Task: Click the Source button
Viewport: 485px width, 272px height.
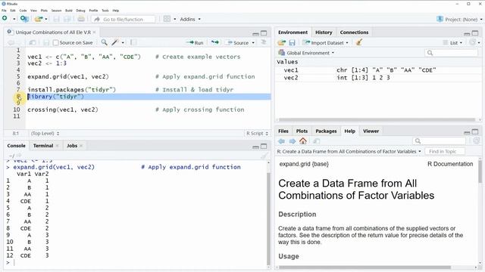Action: pos(237,43)
